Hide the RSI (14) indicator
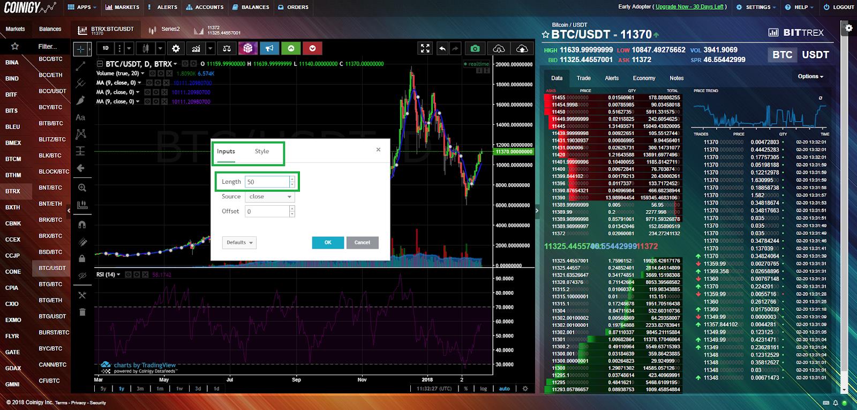This screenshot has height=410, width=857. (x=128, y=274)
